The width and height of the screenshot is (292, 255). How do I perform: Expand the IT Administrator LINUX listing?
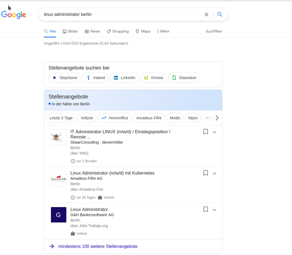214,132
